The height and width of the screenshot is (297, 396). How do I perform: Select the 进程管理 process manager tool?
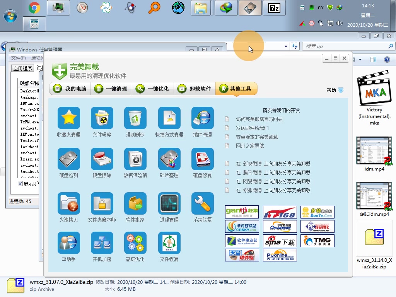coord(169,203)
